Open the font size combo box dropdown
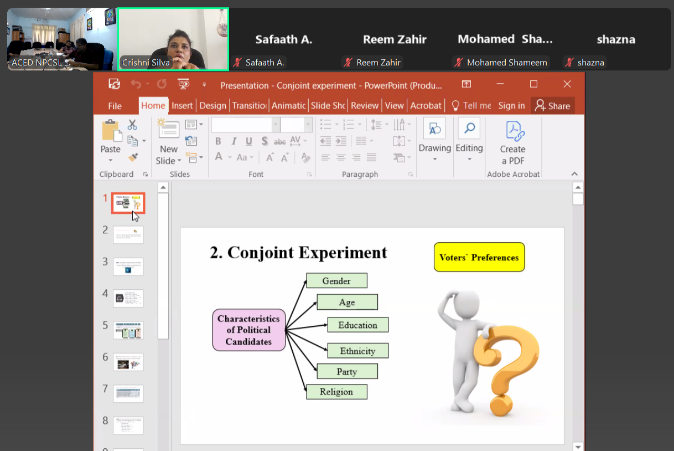 [x=309, y=125]
